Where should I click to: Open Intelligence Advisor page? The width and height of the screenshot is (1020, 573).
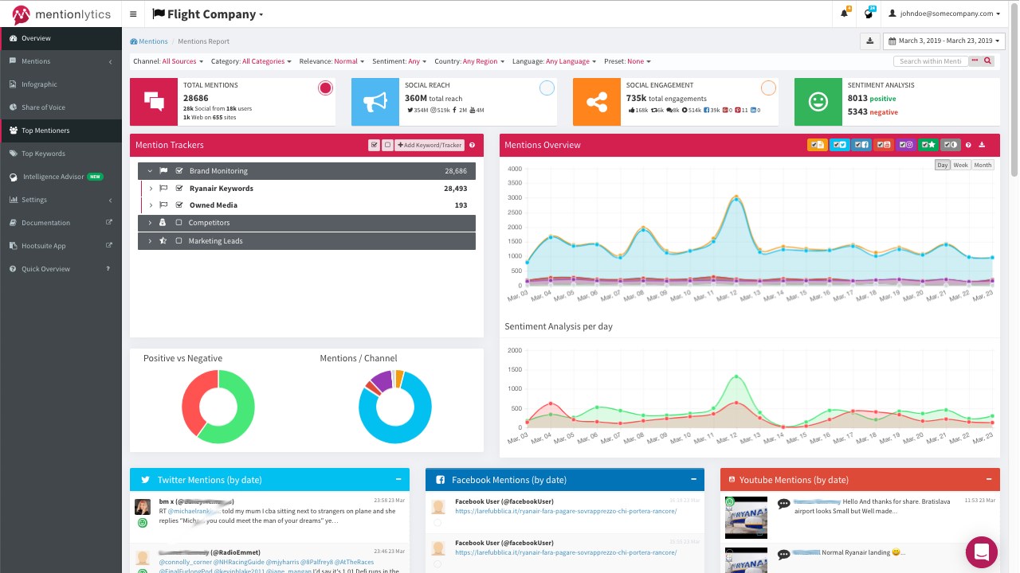pos(61,177)
